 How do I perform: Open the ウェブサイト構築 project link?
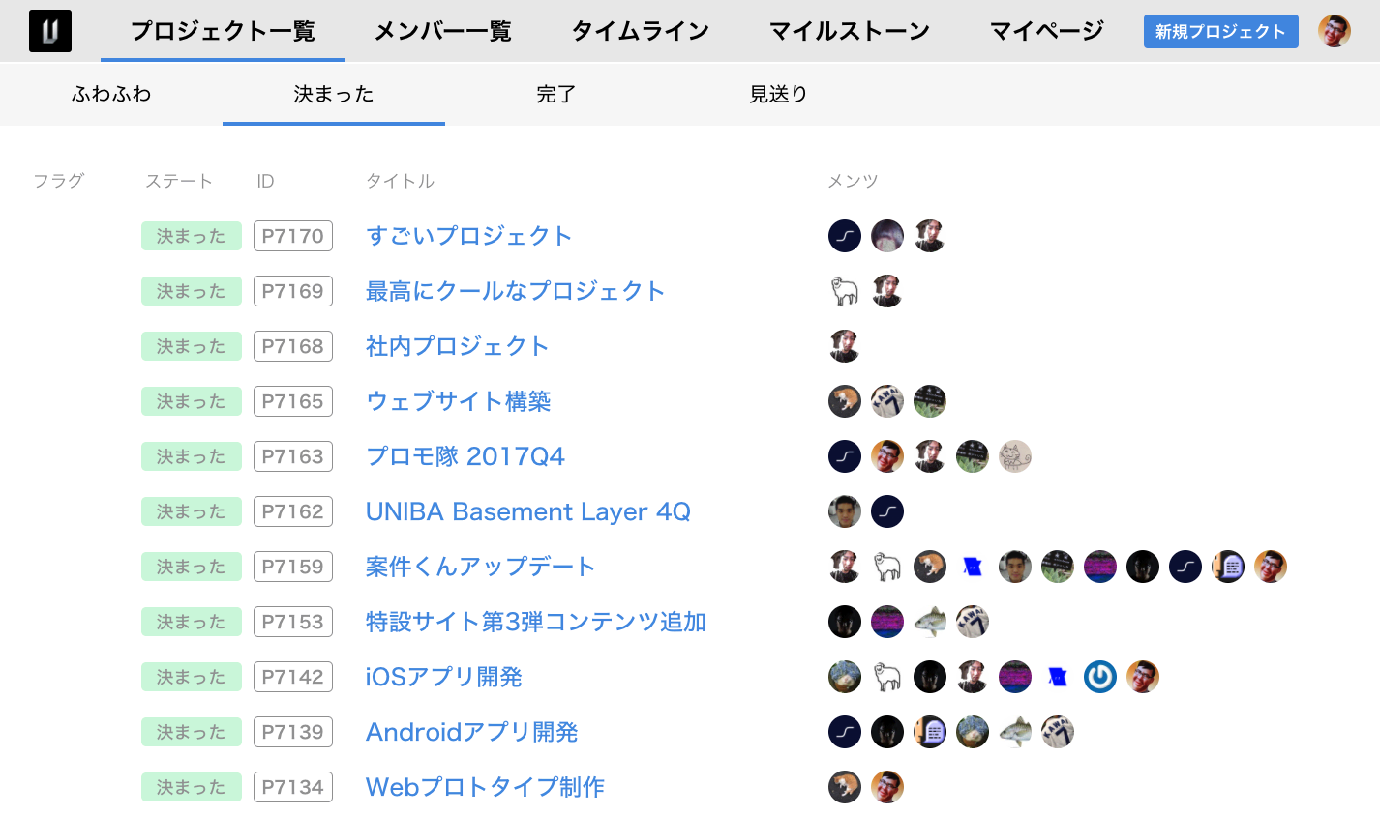click(x=458, y=401)
